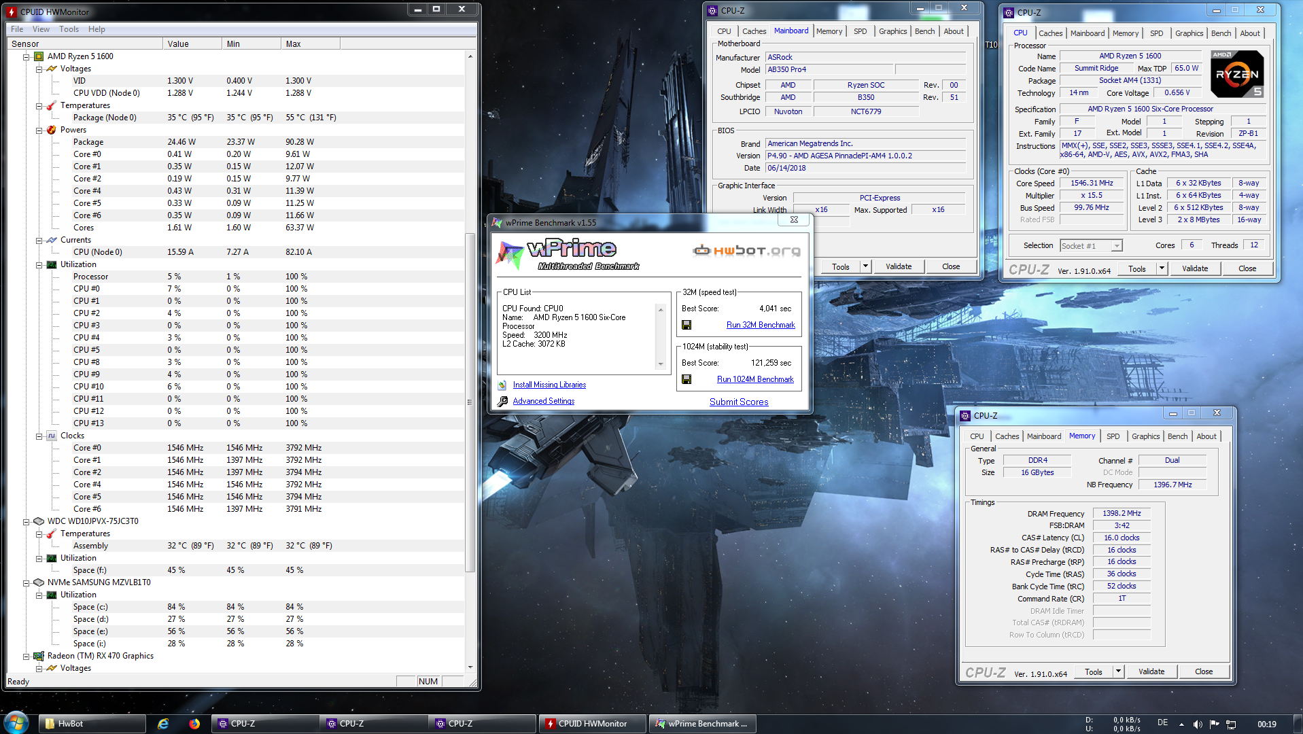Collapse the NVMe SAMSUNG MZVLB1T0 node
Viewport: 1303px width, 734px height.
[x=27, y=583]
